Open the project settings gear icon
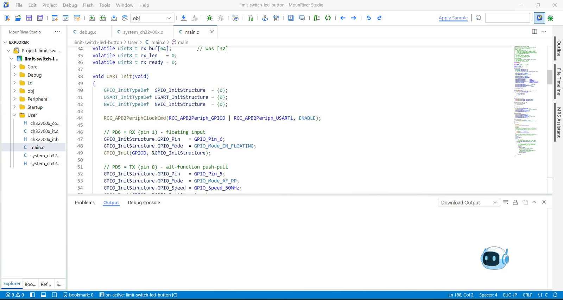 point(77,18)
